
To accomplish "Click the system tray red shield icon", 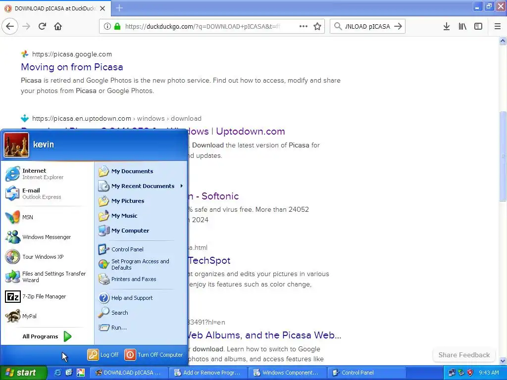I will click(x=470, y=373).
